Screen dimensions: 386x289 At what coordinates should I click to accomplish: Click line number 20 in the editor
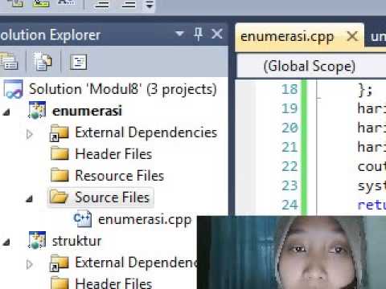(289, 128)
